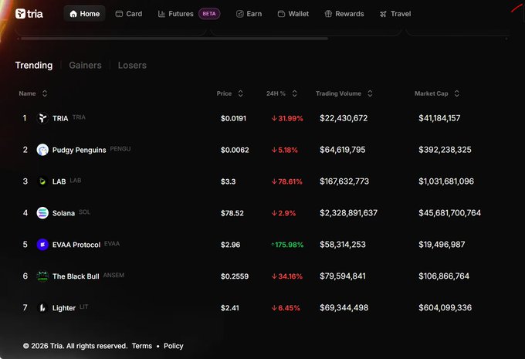Sort table by 24H % arrows
Screen dimensions: 525x359
[294, 93]
